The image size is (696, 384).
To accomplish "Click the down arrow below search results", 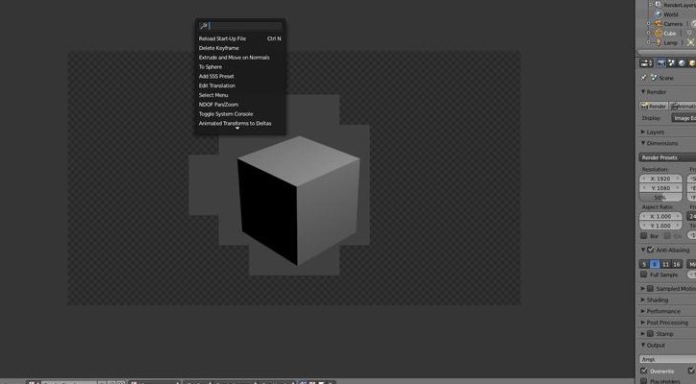I will click(x=237, y=129).
